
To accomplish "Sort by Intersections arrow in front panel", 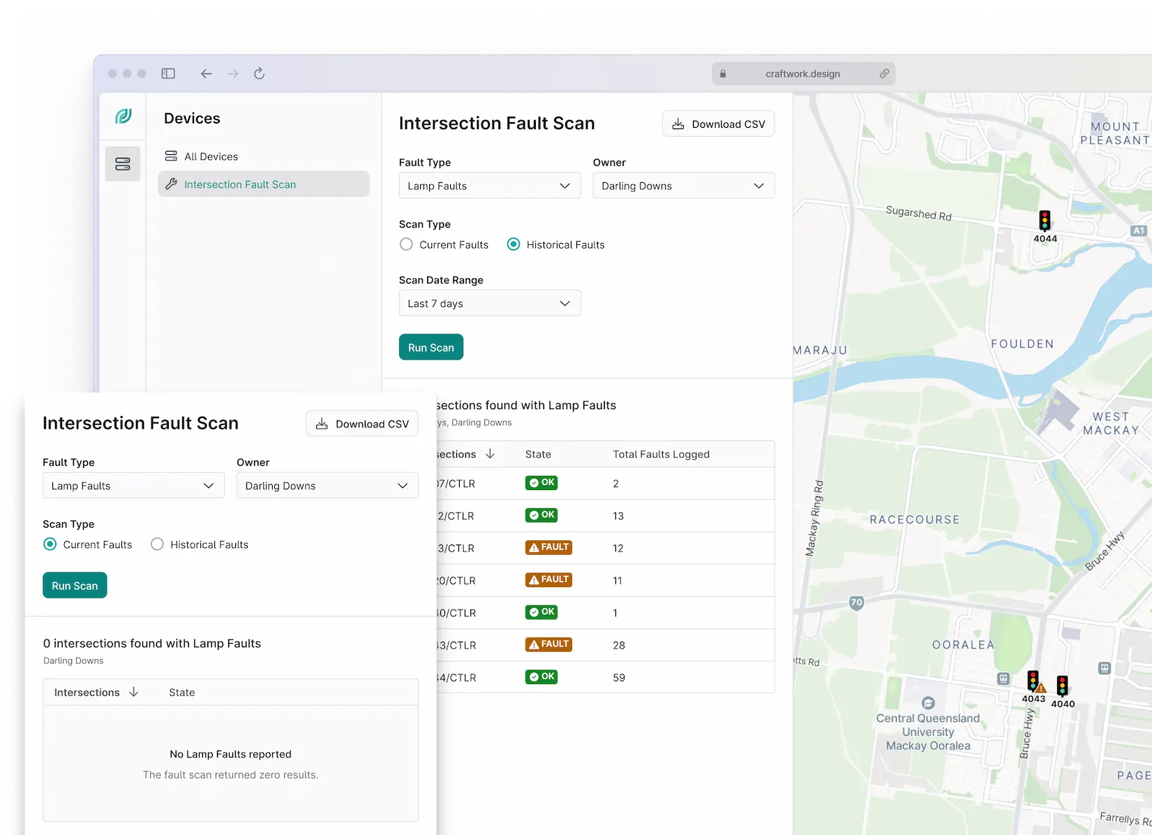I will [x=134, y=692].
